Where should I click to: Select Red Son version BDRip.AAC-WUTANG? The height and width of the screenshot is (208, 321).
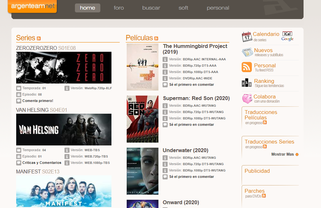click(x=192, y=106)
